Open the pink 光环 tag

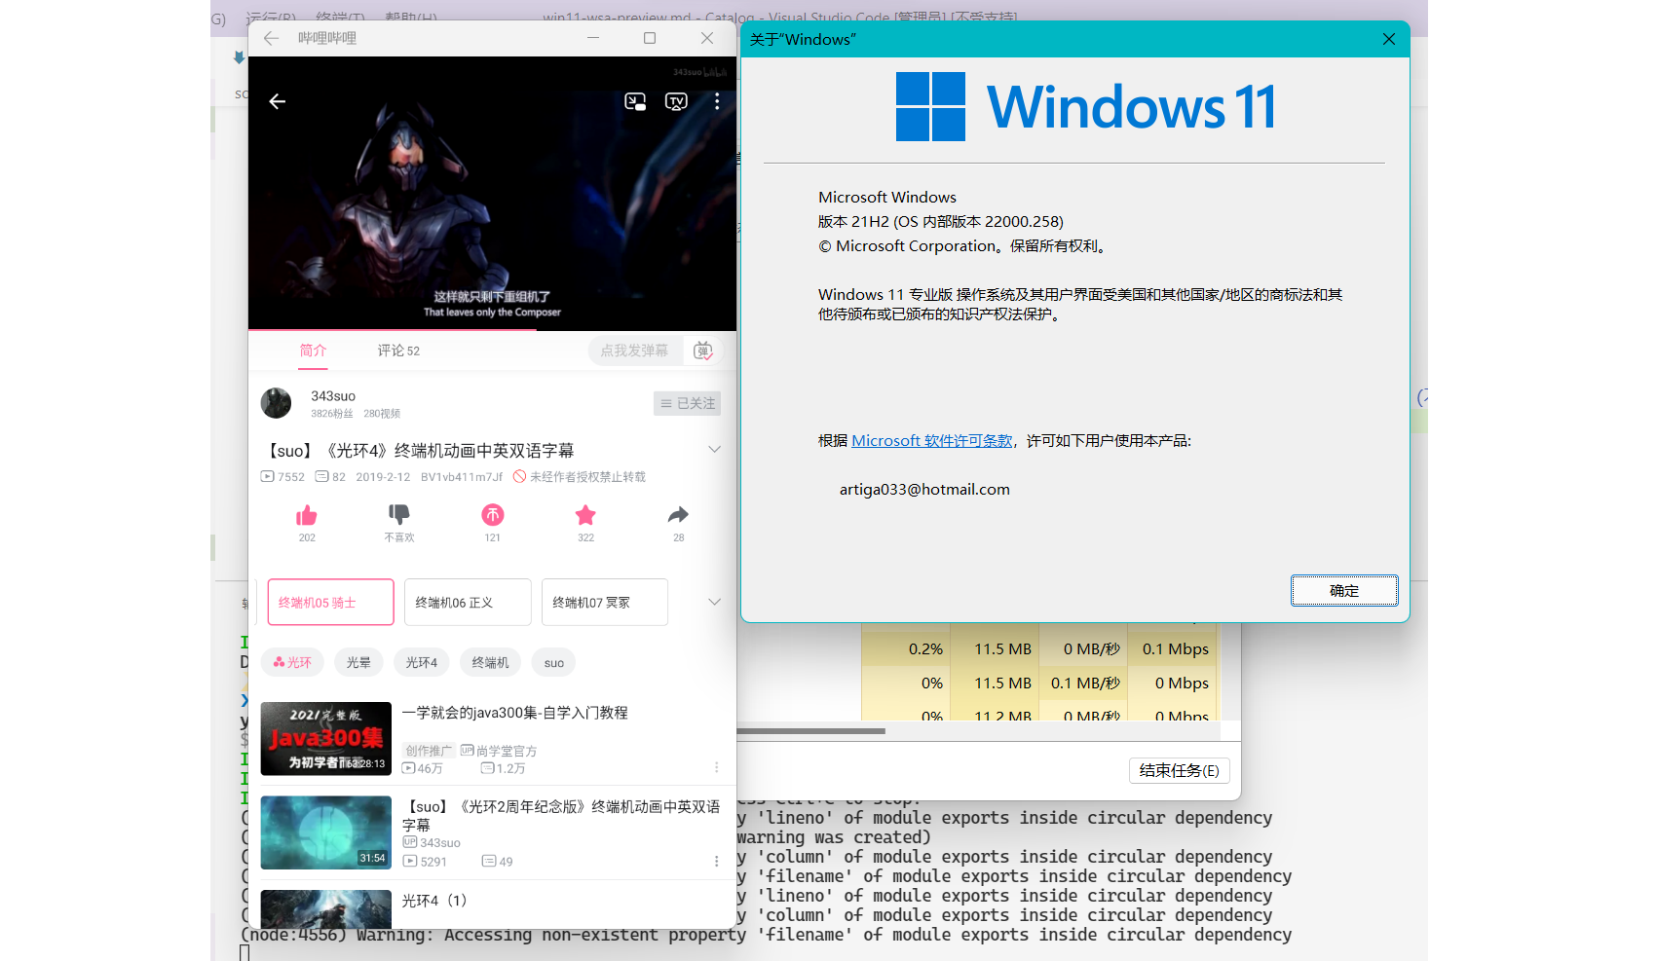pyautogui.click(x=292, y=662)
